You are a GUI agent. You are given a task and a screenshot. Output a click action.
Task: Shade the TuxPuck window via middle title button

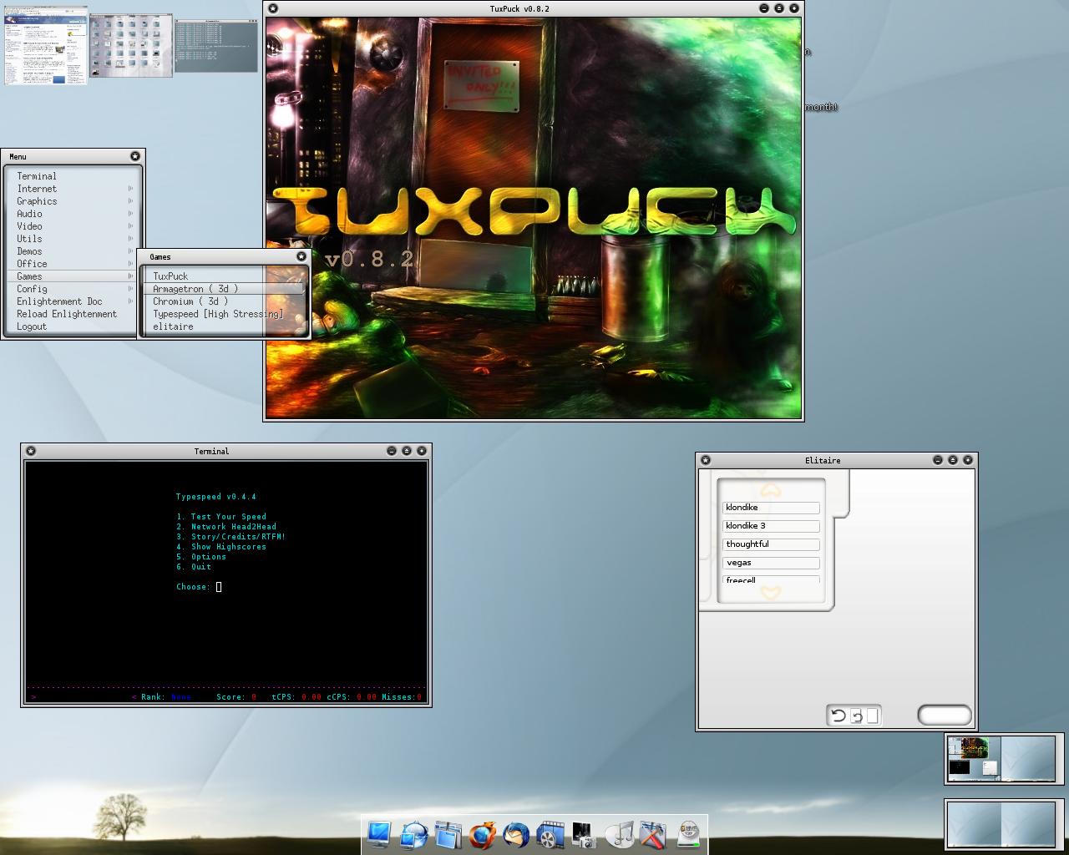pos(779,8)
